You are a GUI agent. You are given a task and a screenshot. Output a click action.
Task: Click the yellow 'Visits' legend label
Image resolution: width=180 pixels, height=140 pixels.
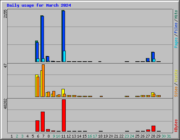[176, 76]
